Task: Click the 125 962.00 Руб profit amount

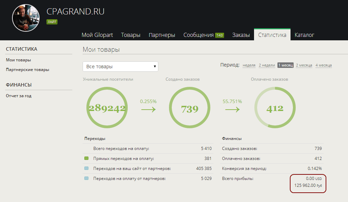Action: point(308,185)
